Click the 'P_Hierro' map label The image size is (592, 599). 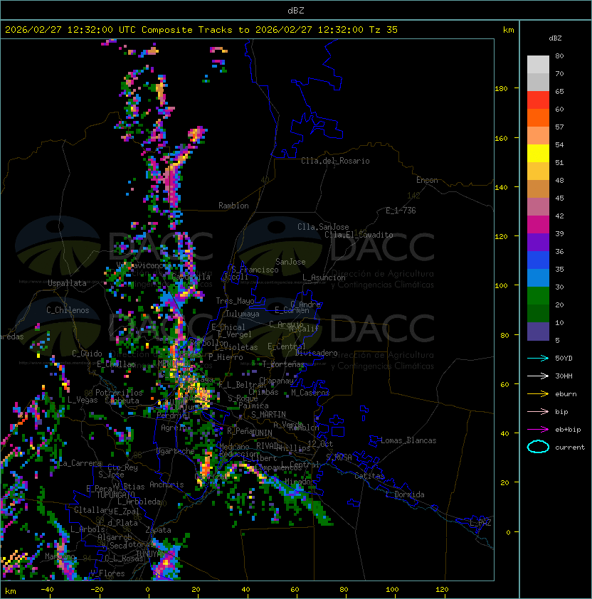226,357
